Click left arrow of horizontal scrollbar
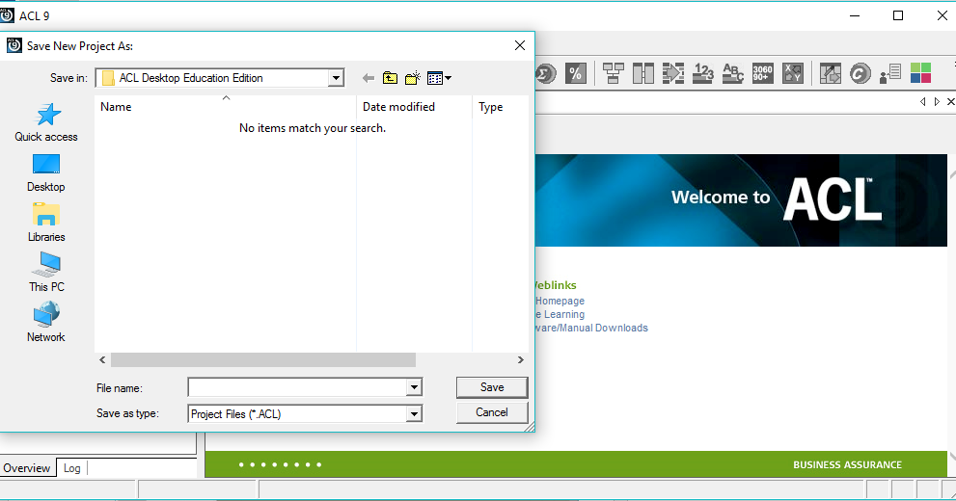The height and width of the screenshot is (501, 956). [x=102, y=359]
